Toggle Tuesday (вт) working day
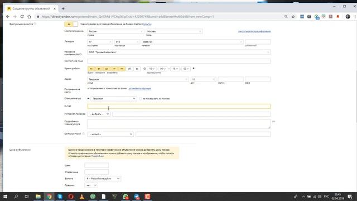This screenshot has height=201, width=357. (99, 69)
